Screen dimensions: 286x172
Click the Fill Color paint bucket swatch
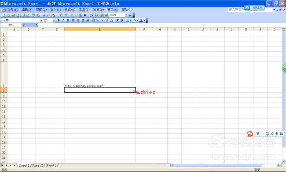135,20
